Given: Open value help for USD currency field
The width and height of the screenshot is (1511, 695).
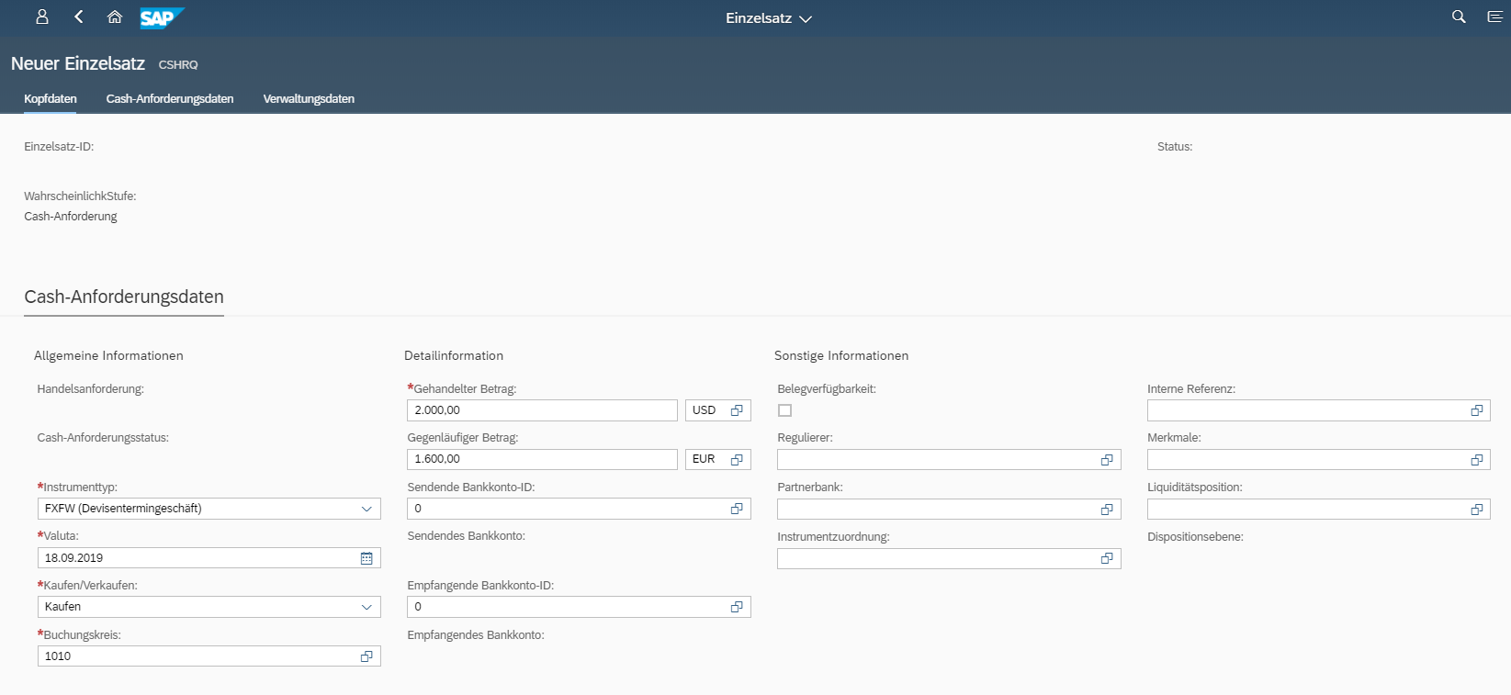Looking at the screenshot, I should [737, 410].
